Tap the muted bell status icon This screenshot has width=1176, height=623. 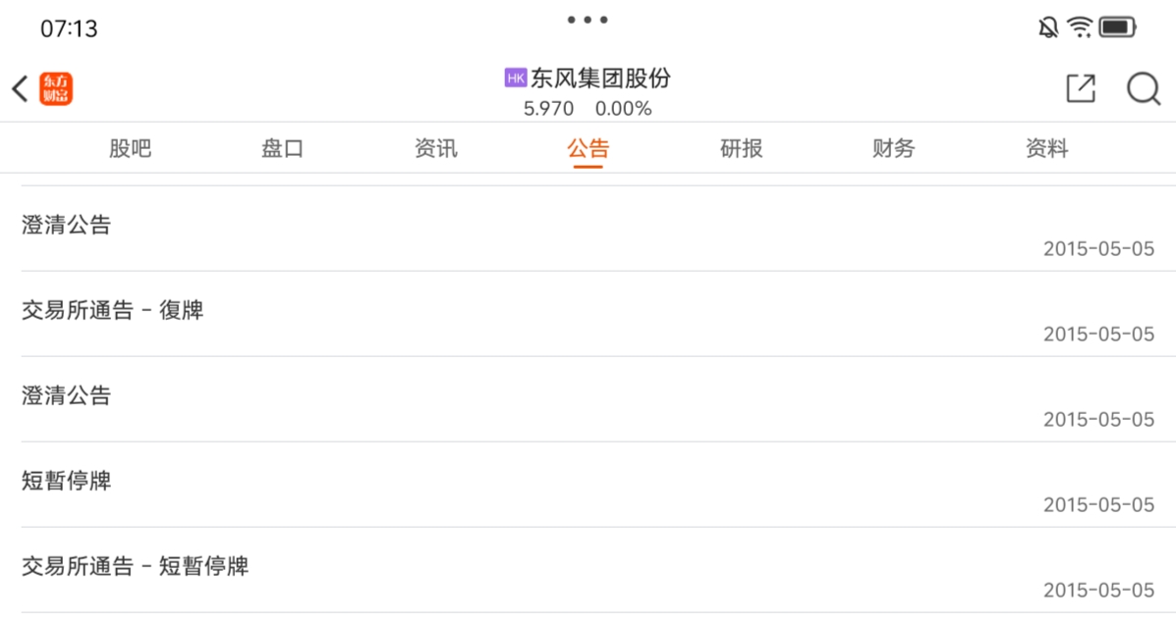click(x=1047, y=27)
